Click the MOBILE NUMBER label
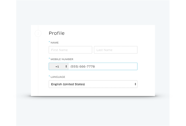The width and height of the screenshot is (186, 126). pos(62,59)
